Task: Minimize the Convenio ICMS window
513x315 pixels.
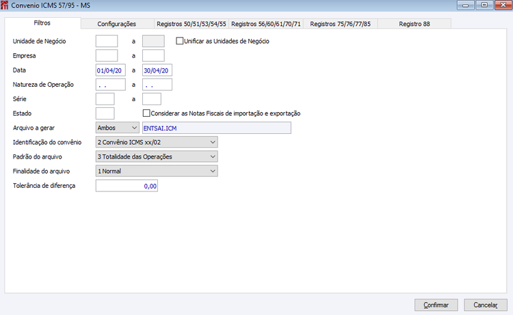Action: click(x=466, y=5)
